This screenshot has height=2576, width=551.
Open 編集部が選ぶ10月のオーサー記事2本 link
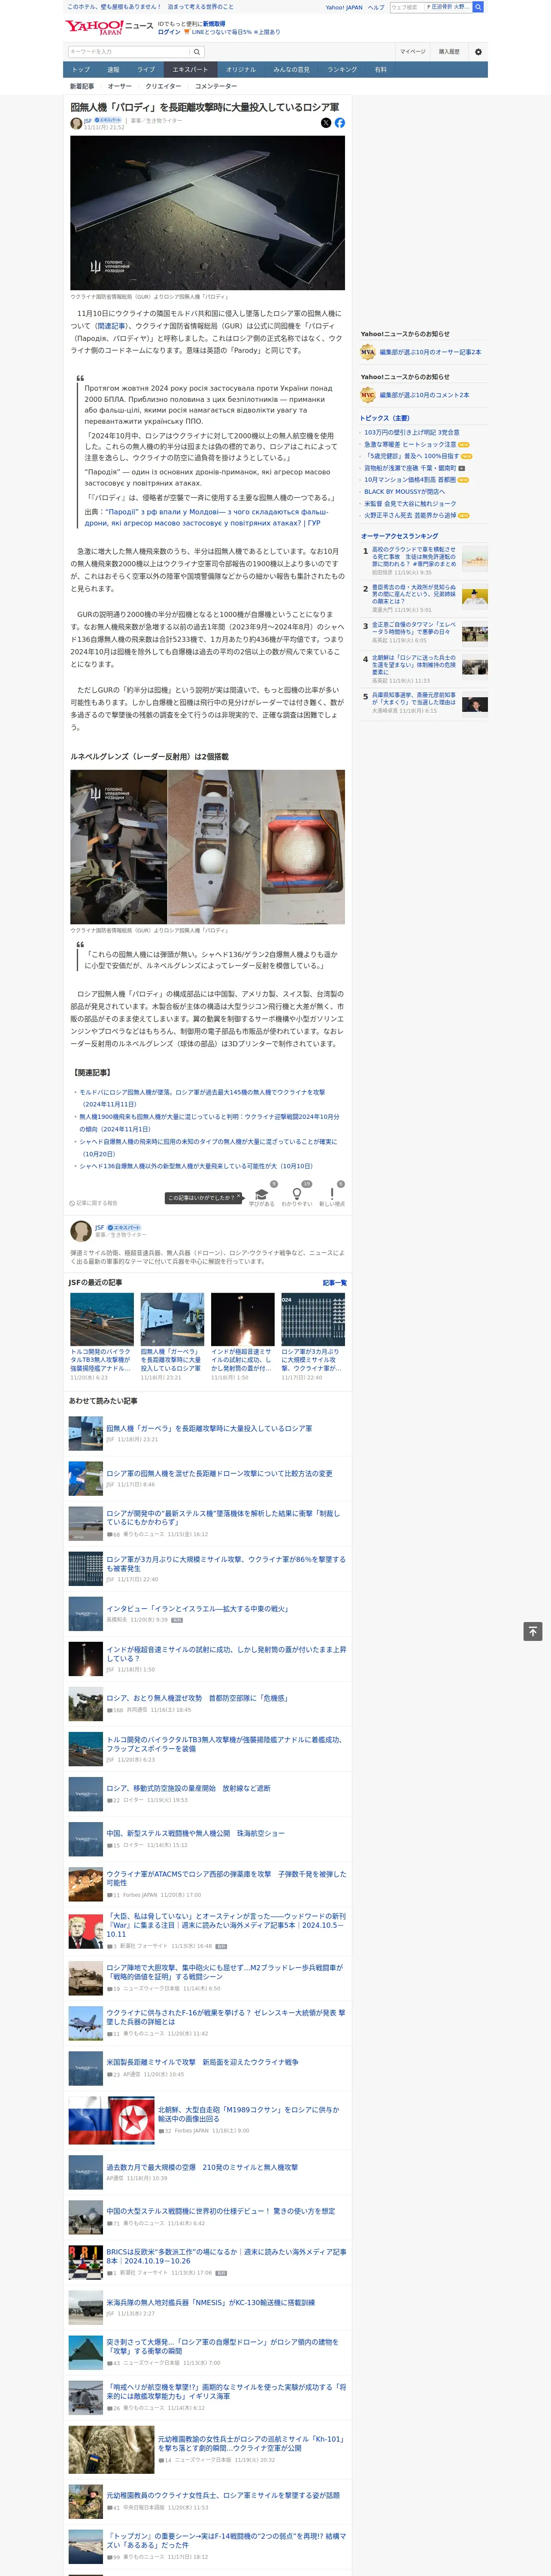pyautogui.click(x=430, y=352)
